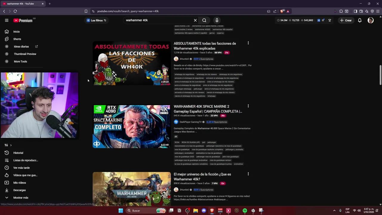Click the Crear button
382x215 pixels.
tap(346, 20)
